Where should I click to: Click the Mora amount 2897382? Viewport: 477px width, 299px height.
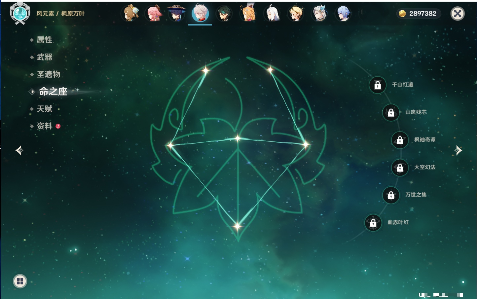(x=423, y=14)
